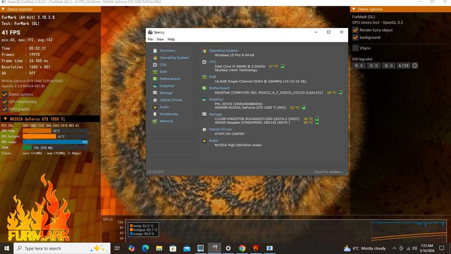Open the Operating System heading link
This screenshot has height=254, width=451.
pos(224,51)
